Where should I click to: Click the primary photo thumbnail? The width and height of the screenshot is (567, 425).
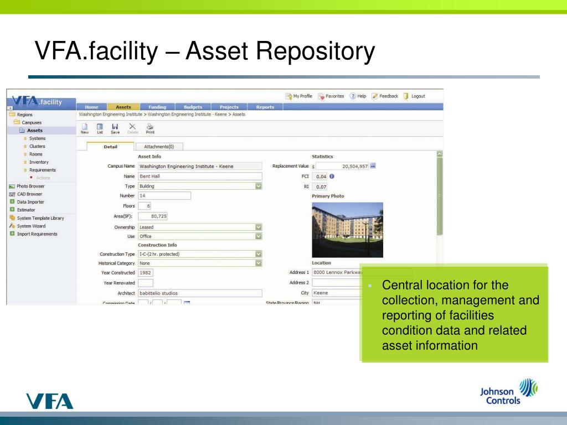(x=348, y=230)
